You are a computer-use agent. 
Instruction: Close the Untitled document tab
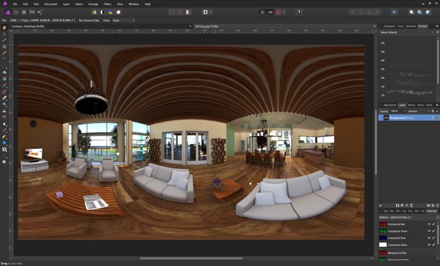[190, 26]
